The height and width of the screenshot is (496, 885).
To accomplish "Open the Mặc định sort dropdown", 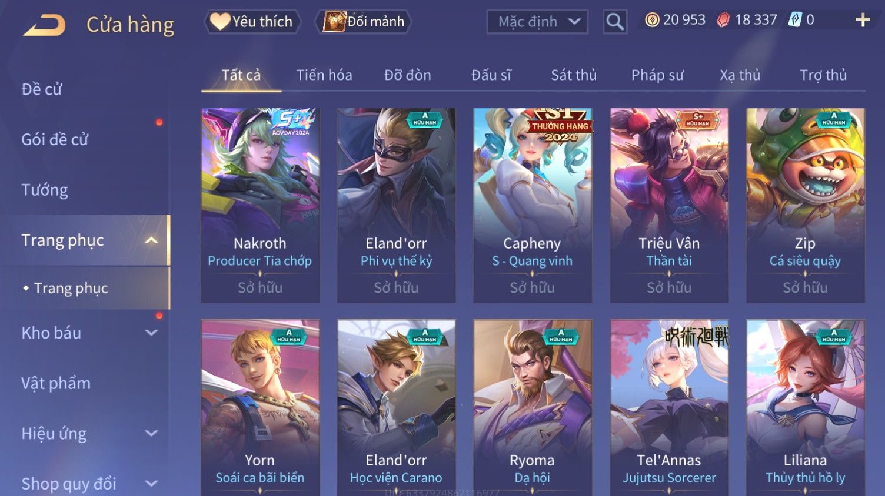I will 537,22.
